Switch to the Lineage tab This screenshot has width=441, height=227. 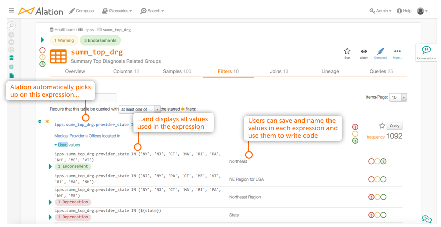point(330,71)
